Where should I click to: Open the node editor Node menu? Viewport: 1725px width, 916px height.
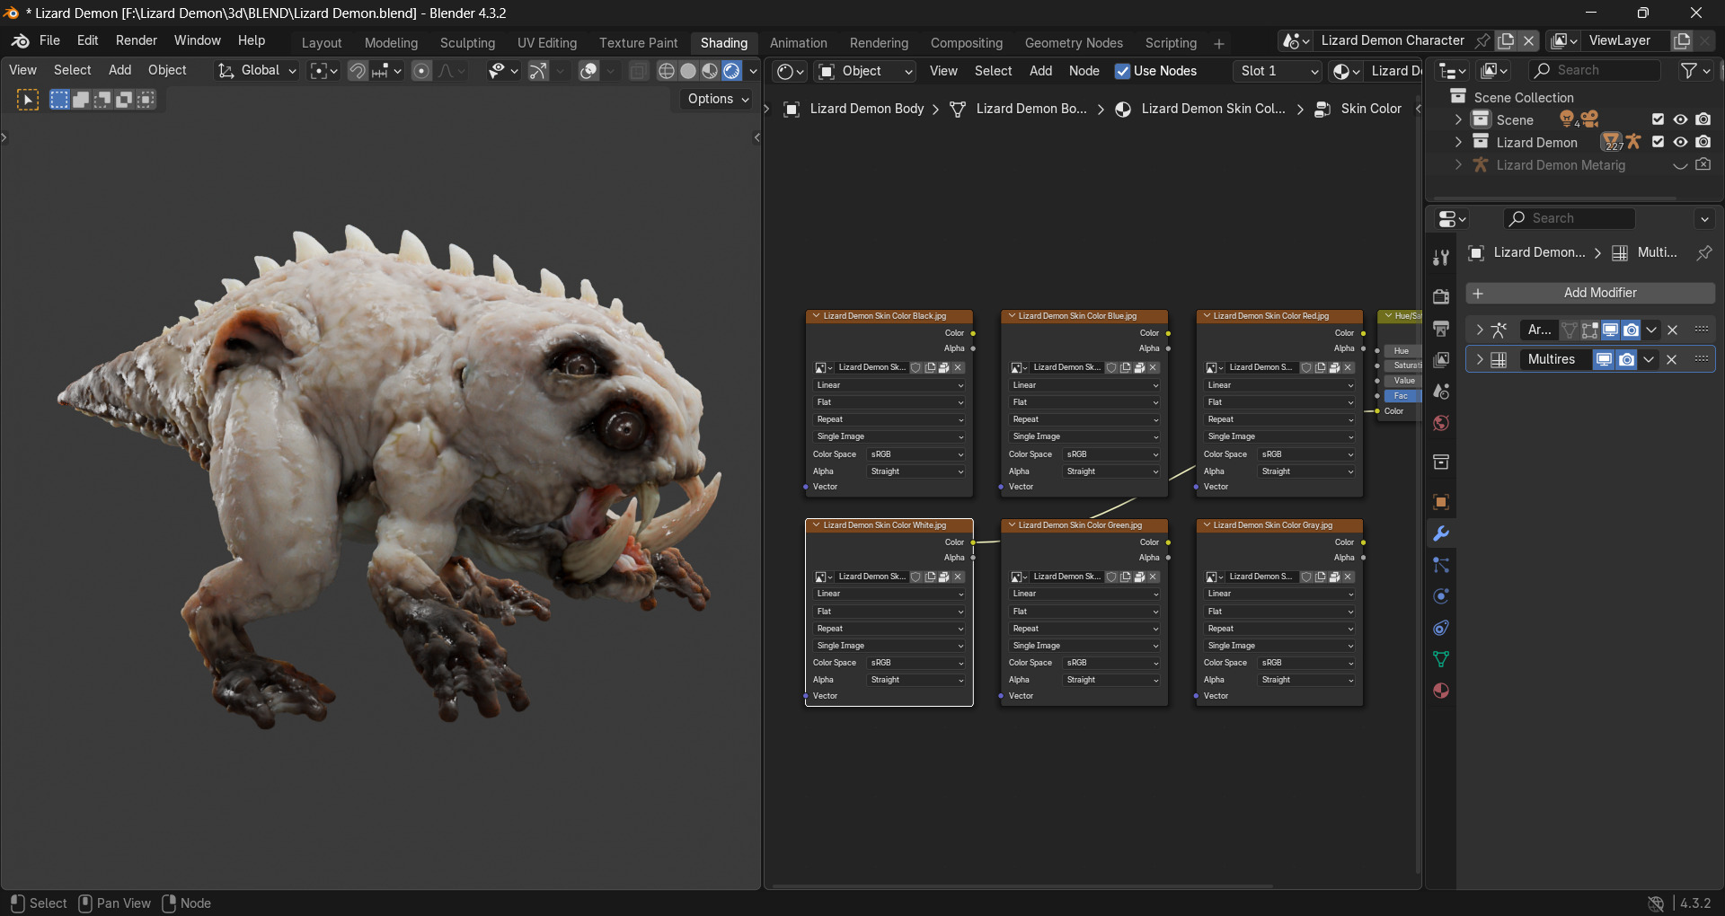pyautogui.click(x=1084, y=71)
